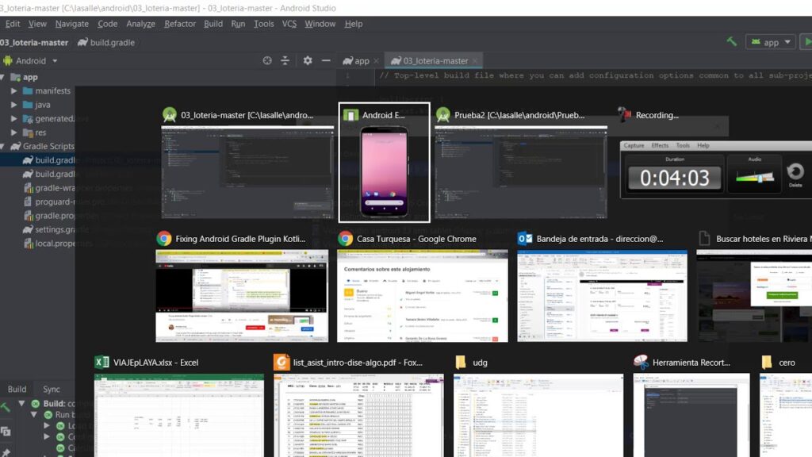This screenshot has width=812, height=457.
Task: Expand the manifests folder
Action: point(14,90)
